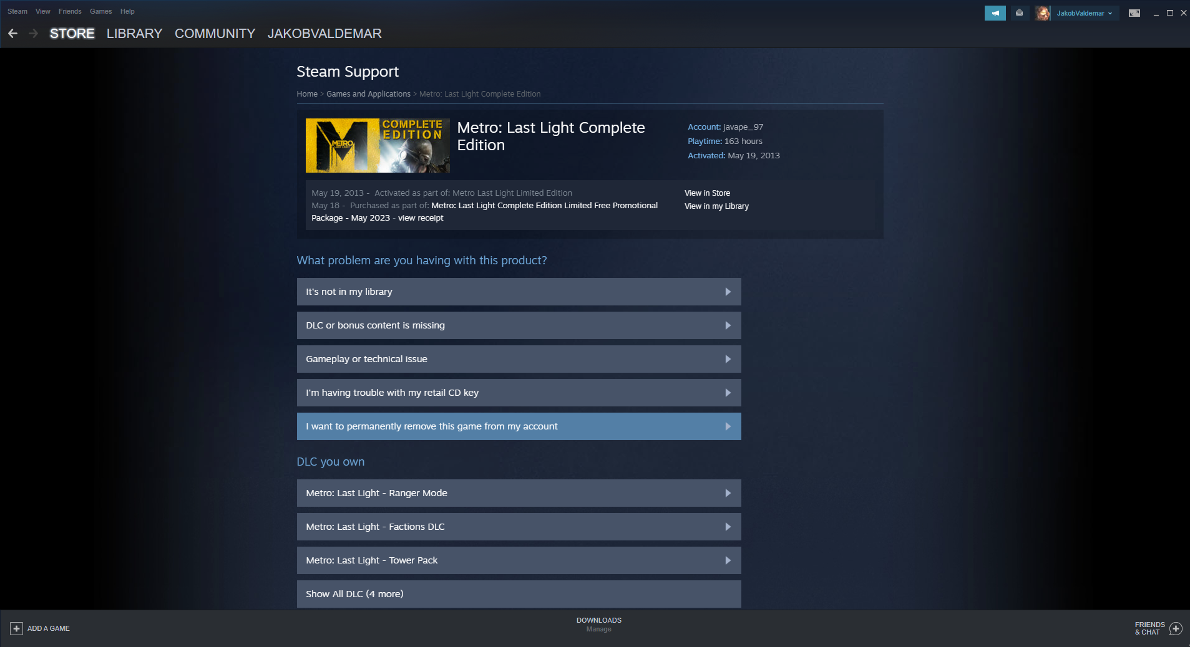This screenshot has height=647, width=1190.
Task: Click the "Activated: May 19, 2013" text
Action: [734, 156]
